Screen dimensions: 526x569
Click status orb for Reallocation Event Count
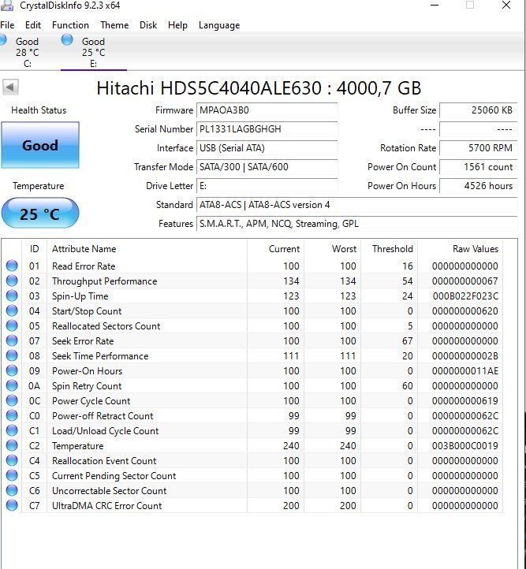coord(12,460)
